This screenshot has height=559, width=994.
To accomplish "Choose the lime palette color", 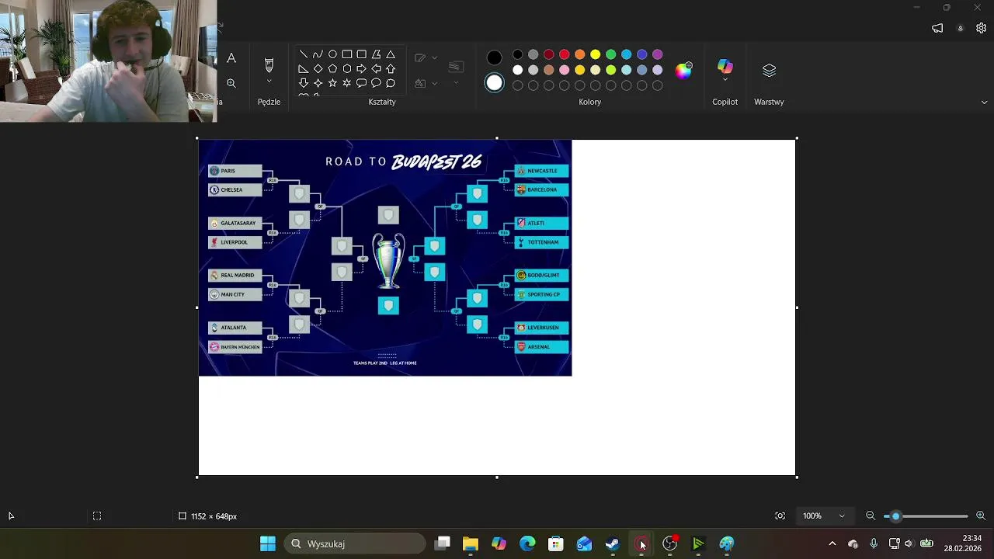I will pos(611,70).
